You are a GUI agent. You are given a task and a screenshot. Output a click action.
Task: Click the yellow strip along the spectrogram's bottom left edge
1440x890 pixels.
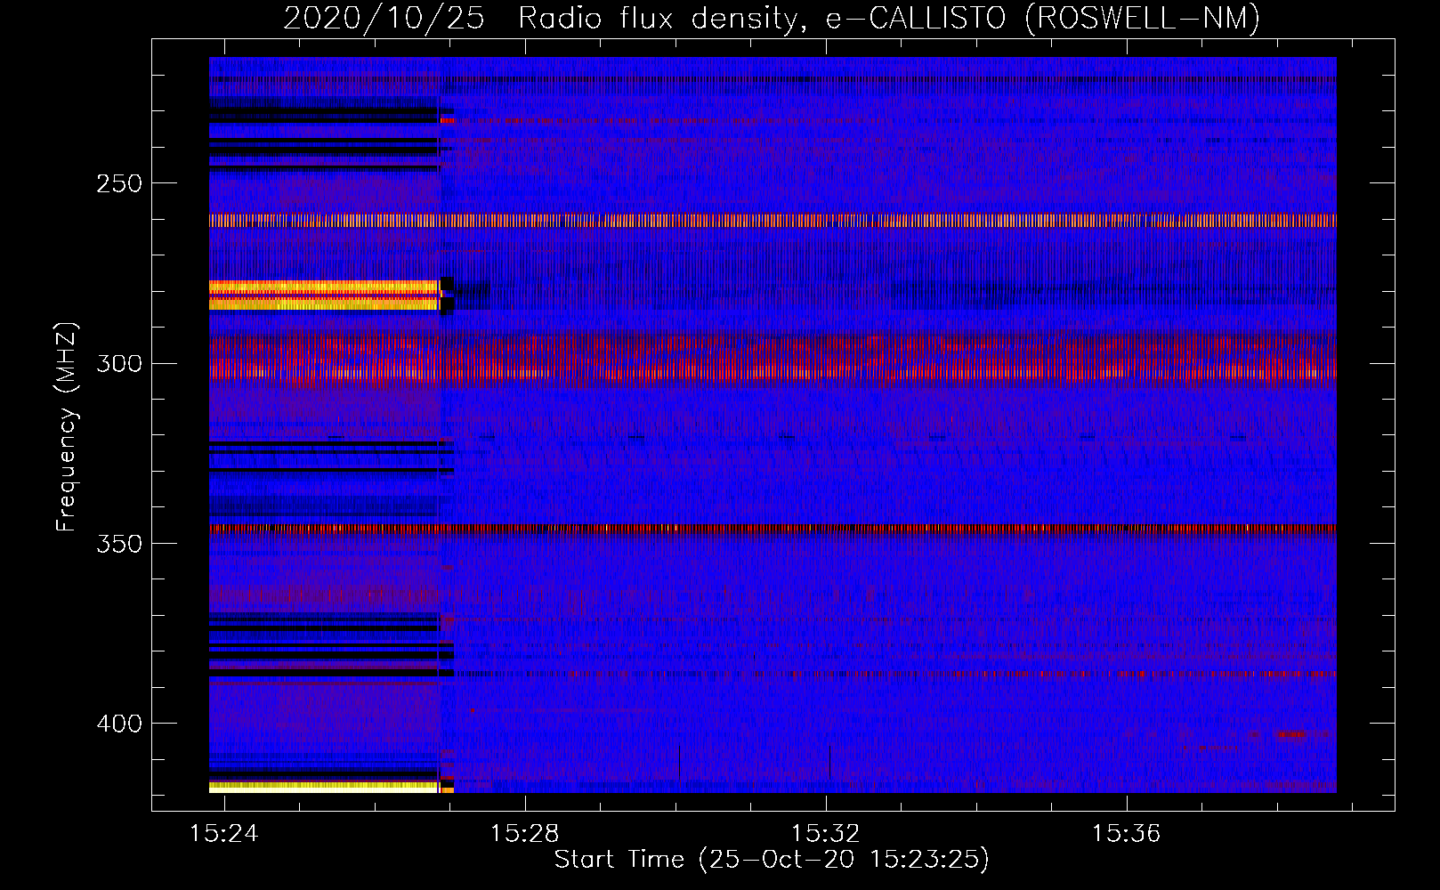click(x=324, y=787)
